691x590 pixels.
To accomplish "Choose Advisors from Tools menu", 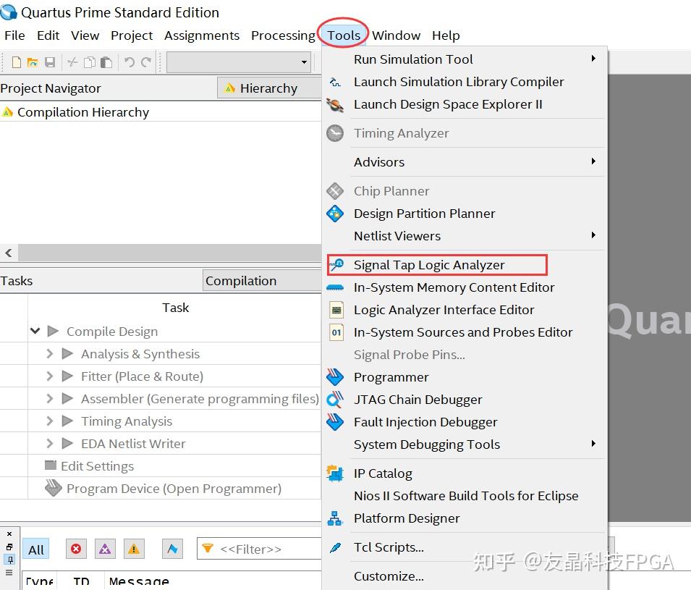I will click(465, 162).
